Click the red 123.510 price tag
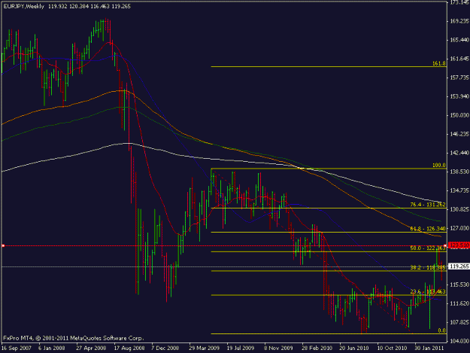The image size is (470, 353). coord(459,245)
